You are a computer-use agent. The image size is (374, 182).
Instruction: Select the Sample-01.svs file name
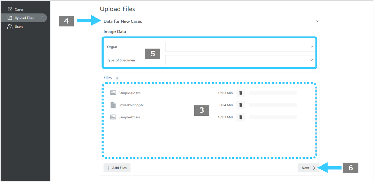[x=129, y=117]
